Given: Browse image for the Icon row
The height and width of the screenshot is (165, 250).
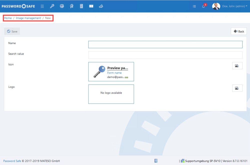Looking at the screenshot, I should tap(237, 66).
